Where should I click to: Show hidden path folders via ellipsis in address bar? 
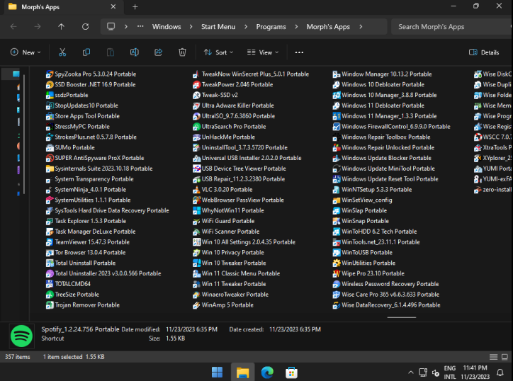(x=140, y=26)
